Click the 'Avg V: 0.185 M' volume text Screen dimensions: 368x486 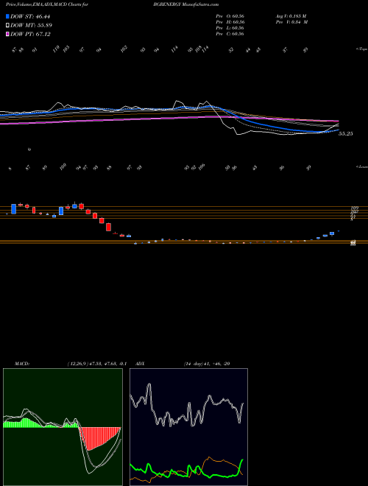[x=291, y=16]
